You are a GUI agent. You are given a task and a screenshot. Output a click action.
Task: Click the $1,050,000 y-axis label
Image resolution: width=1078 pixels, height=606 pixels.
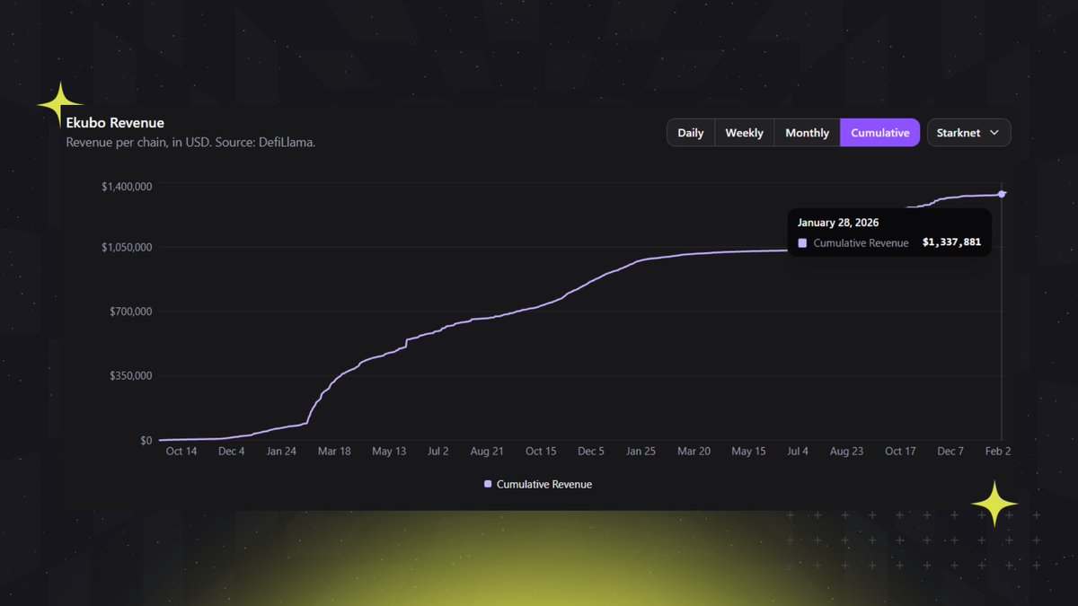click(125, 247)
